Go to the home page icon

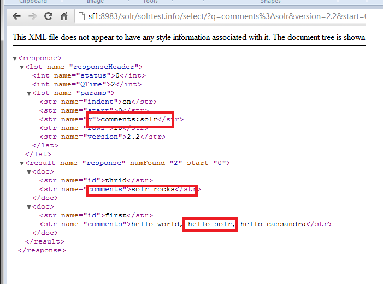click(64, 16)
